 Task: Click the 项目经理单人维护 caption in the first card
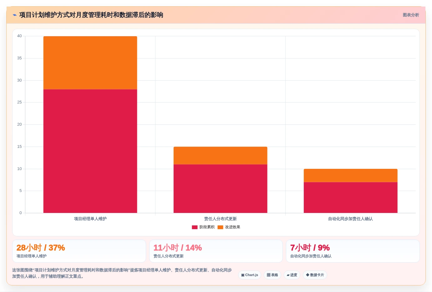tap(32, 256)
